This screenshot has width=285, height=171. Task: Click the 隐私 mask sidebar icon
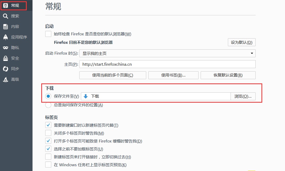[6, 47]
